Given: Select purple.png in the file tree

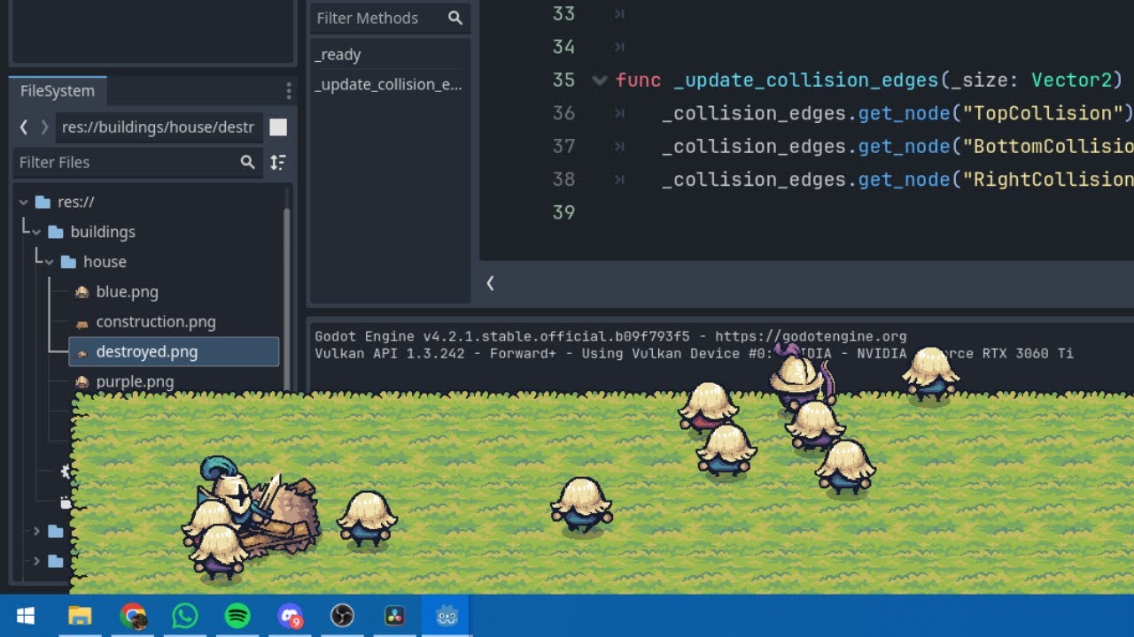Looking at the screenshot, I should click(x=135, y=382).
